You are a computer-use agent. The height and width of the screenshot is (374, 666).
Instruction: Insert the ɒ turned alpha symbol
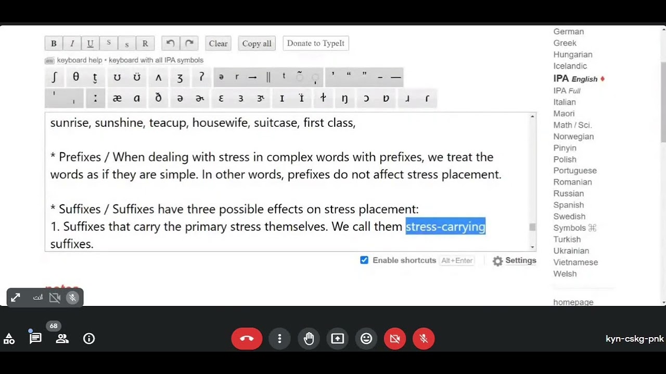point(386,98)
